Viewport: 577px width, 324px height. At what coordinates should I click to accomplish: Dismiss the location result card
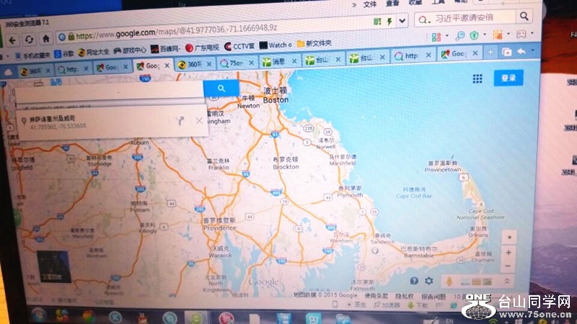pos(199,121)
